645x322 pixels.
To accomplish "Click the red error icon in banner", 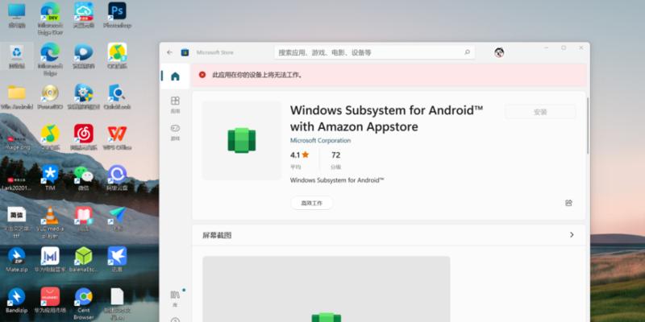I will click(202, 75).
